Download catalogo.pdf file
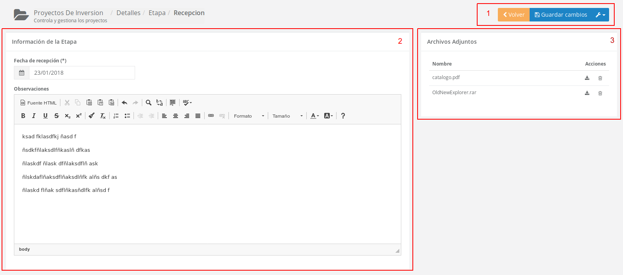Screen dimensions: 623x275 point(587,78)
